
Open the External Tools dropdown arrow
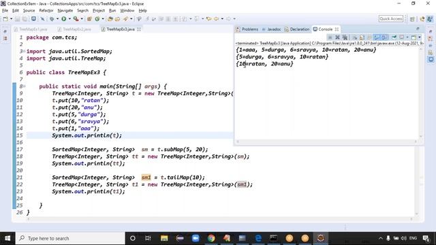click(x=82, y=19)
